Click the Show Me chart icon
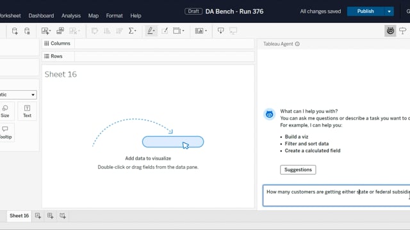 tap(199, 31)
